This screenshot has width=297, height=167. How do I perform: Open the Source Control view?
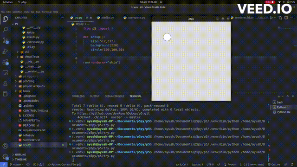click(5, 40)
